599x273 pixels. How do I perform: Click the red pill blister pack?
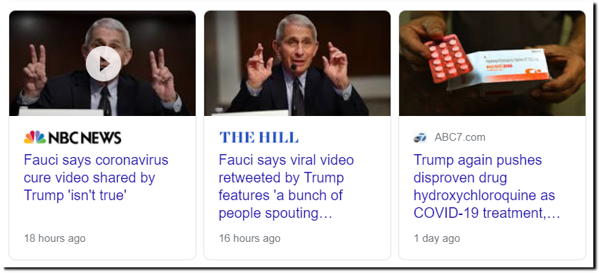click(x=448, y=58)
